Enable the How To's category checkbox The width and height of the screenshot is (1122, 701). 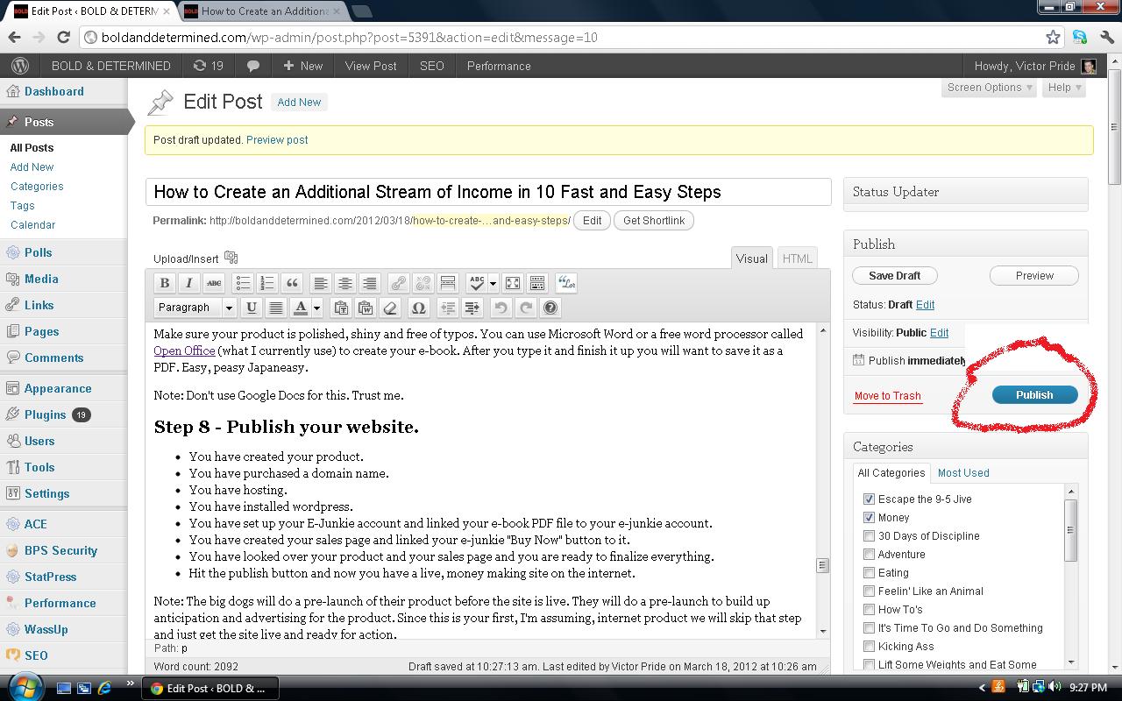pos(869,610)
